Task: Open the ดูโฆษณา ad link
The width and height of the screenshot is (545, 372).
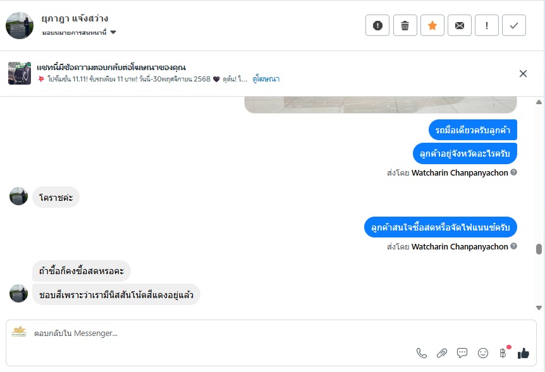Action: pos(266,79)
